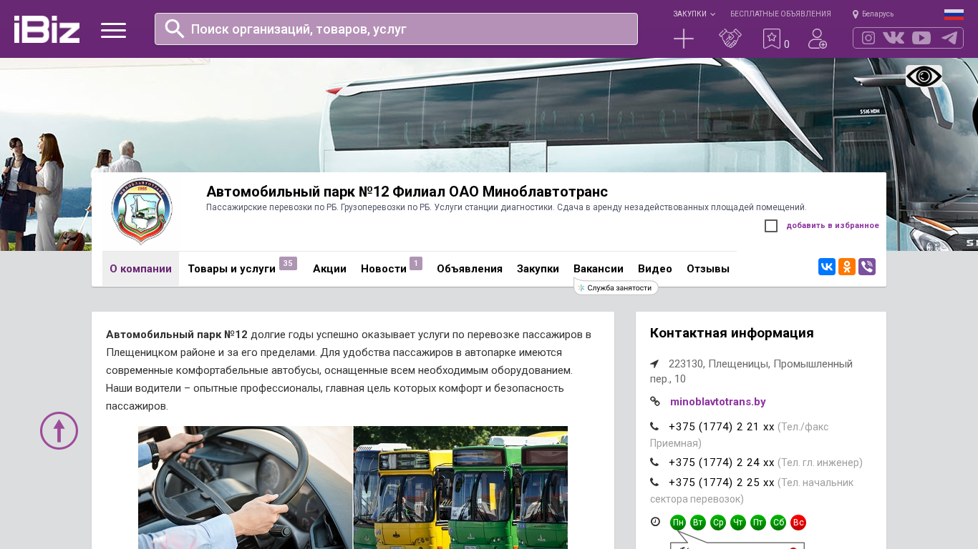Share company page on VK
The width and height of the screenshot is (978, 549).
827,267
